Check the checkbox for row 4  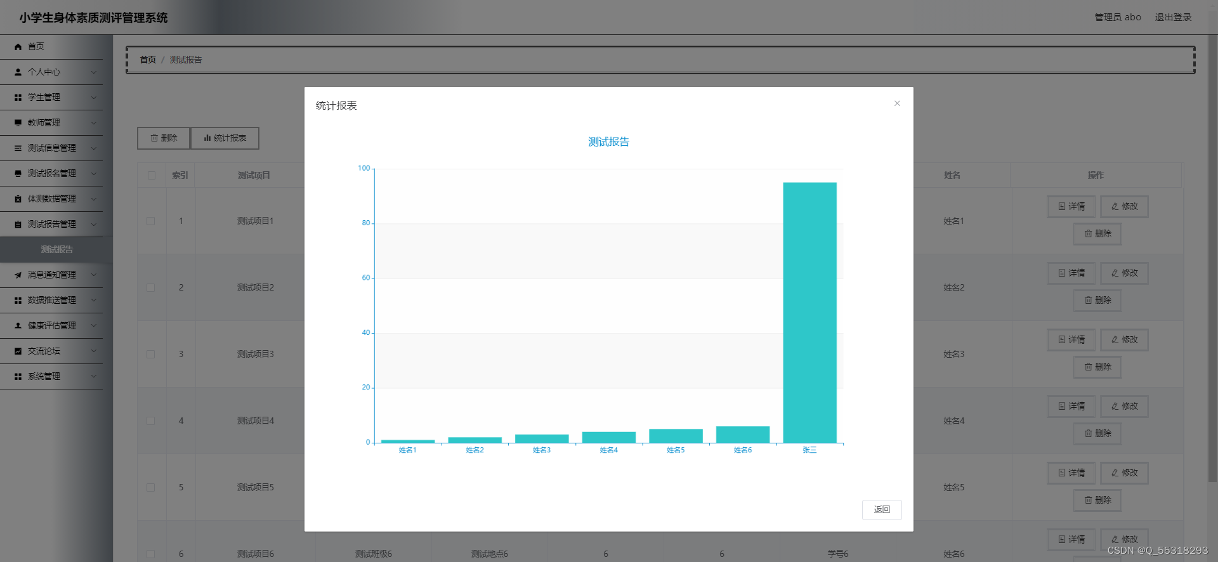point(150,421)
